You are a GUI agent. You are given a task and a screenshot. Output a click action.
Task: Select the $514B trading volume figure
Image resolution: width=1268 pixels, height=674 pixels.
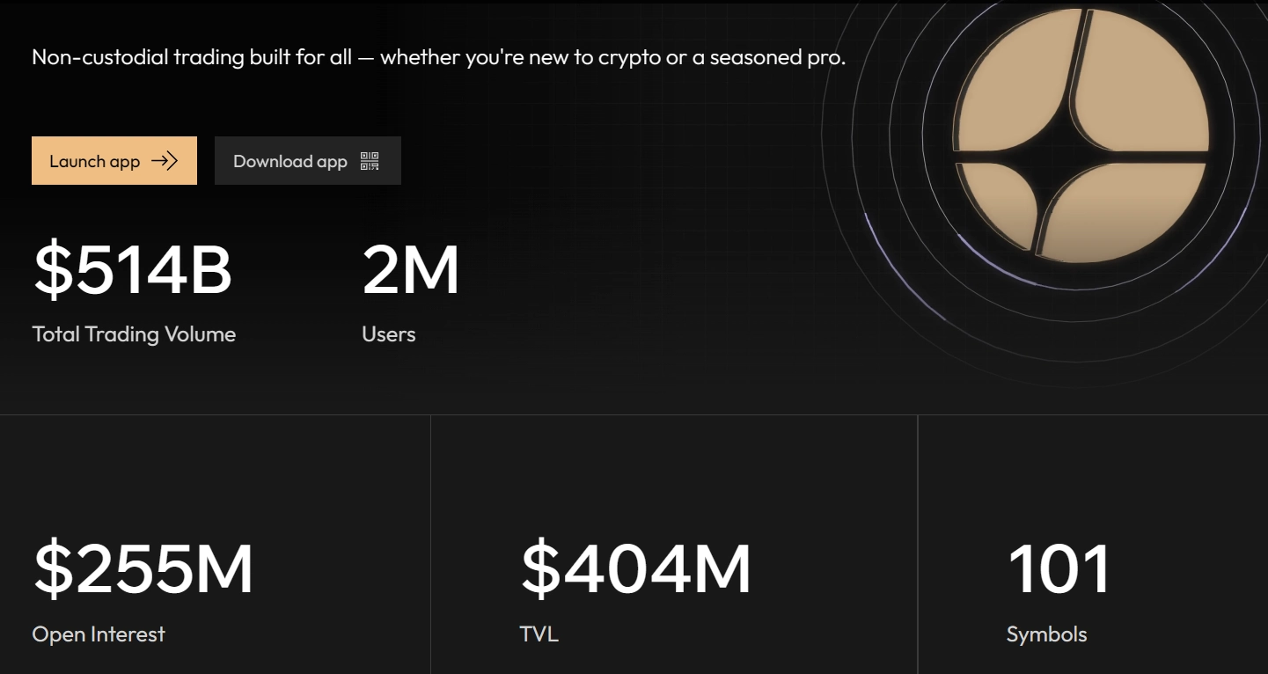tap(133, 270)
